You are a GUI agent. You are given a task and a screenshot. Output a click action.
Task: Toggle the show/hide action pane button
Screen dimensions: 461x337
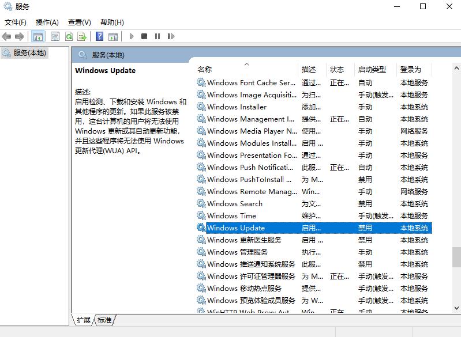tap(113, 36)
